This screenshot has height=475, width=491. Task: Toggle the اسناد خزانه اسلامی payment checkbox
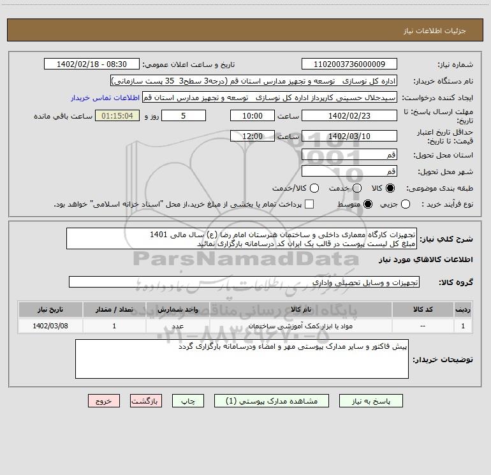pyautogui.click(x=309, y=204)
